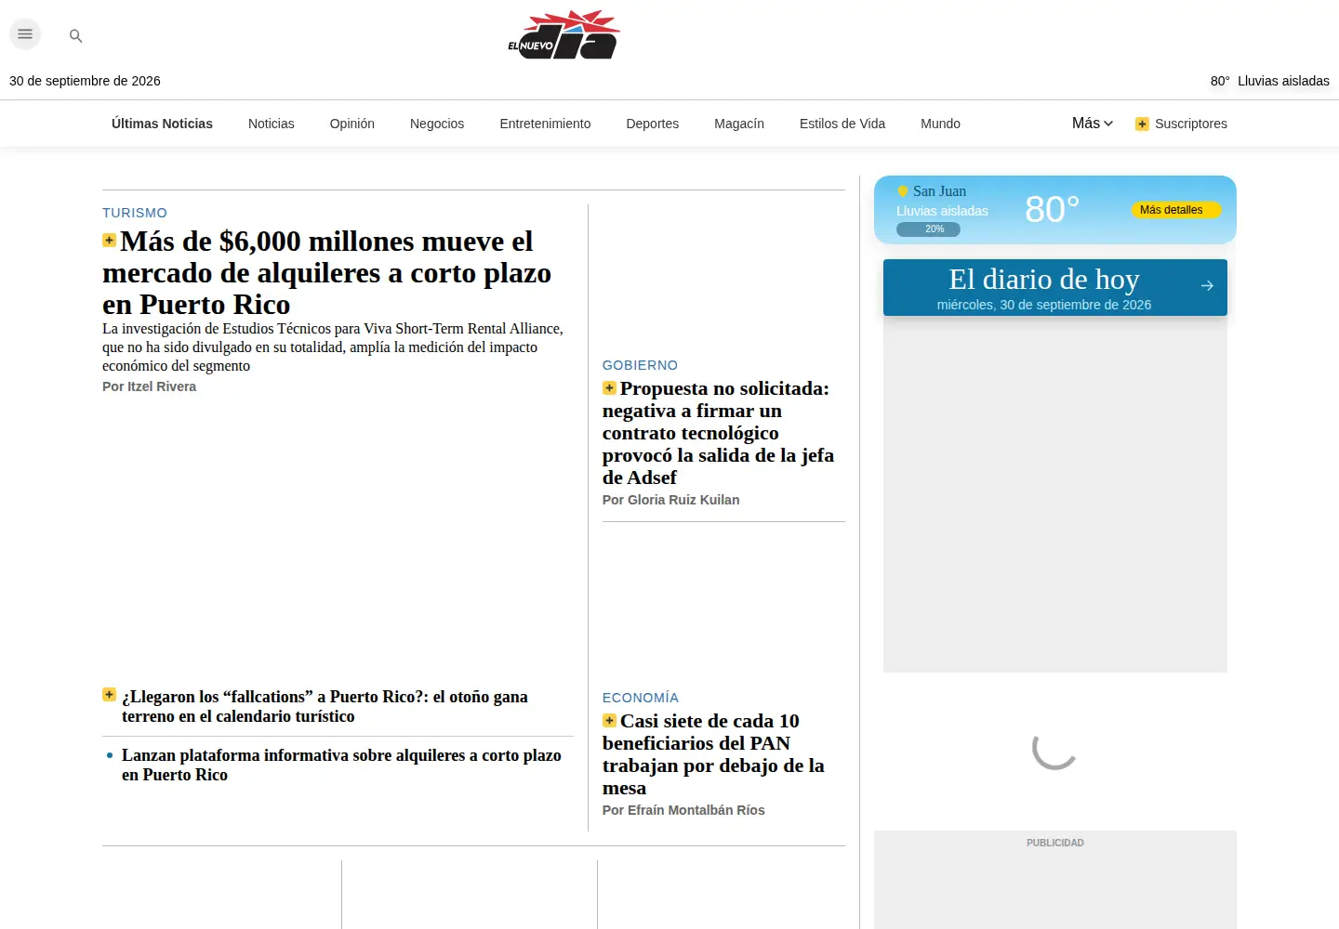Select Negocios in the navigation bar

[437, 124]
